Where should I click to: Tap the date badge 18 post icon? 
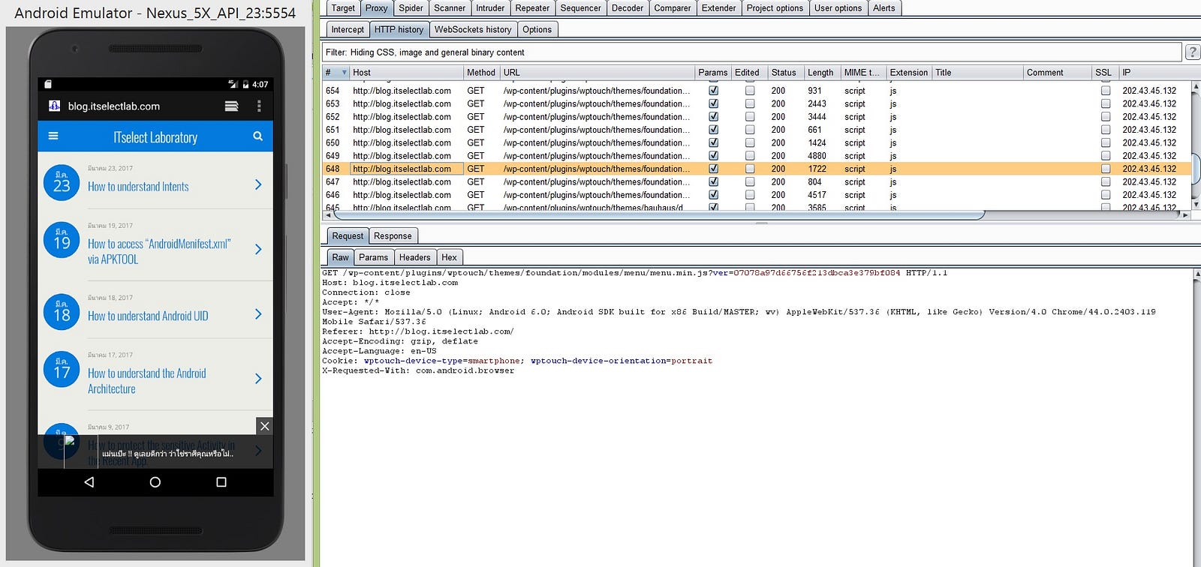[62, 312]
